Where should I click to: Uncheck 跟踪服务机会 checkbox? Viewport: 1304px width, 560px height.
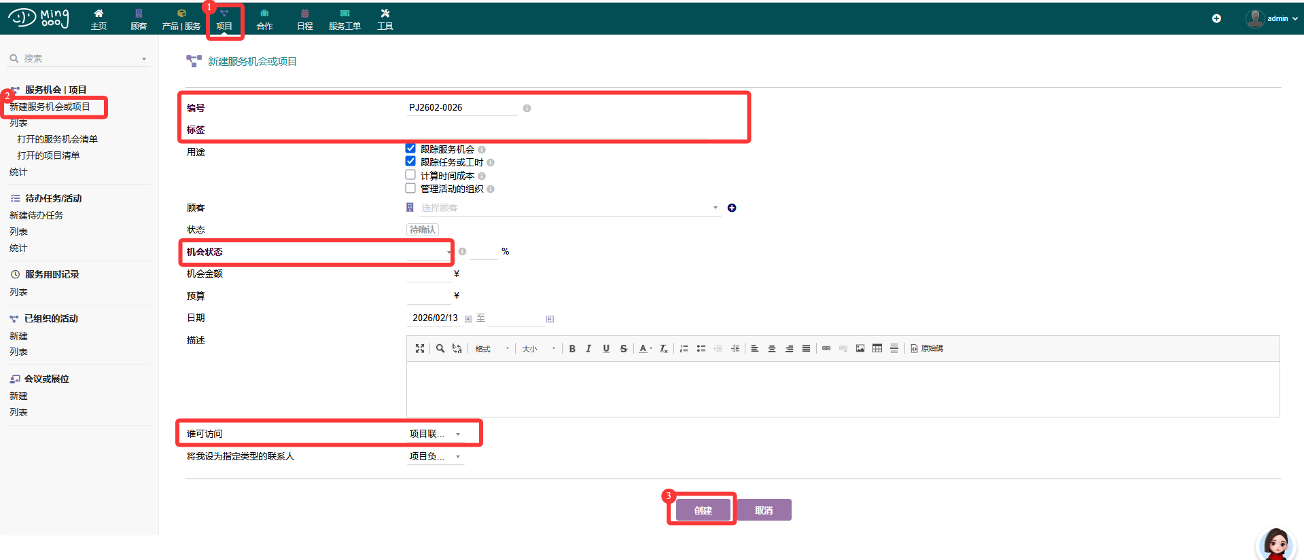click(x=410, y=149)
